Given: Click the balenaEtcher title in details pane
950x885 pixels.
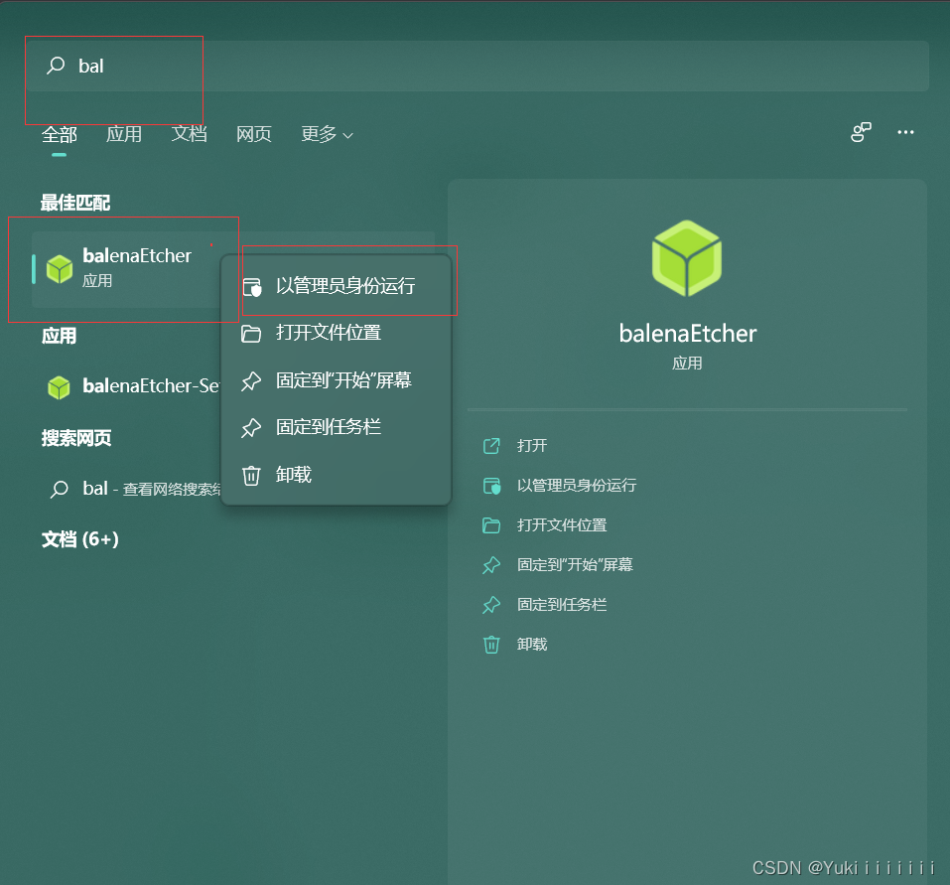Looking at the screenshot, I should click(688, 334).
